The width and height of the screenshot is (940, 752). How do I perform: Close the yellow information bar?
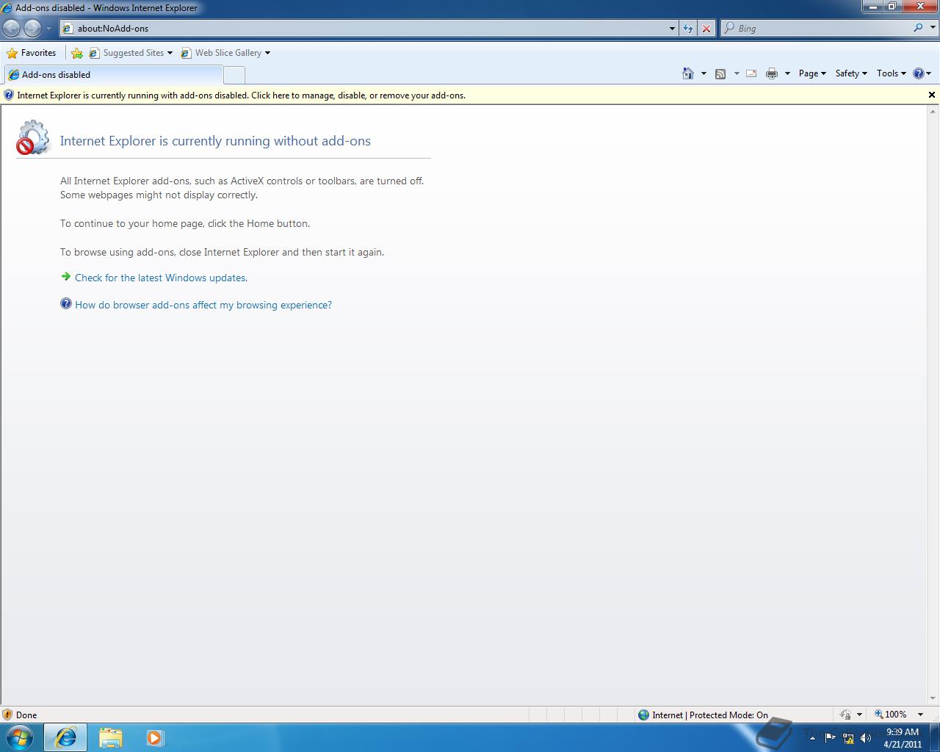click(932, 95)
